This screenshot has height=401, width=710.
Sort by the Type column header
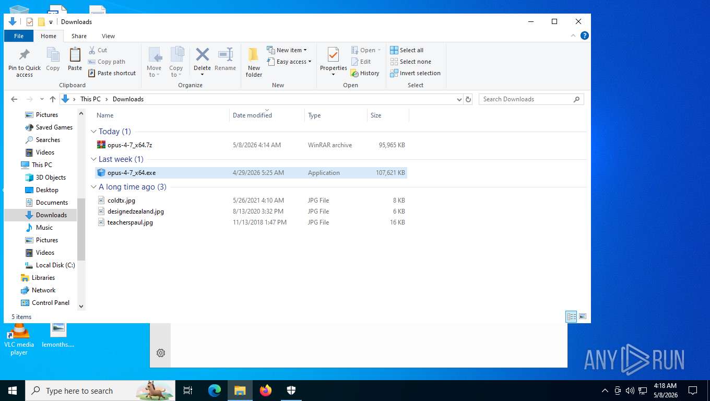336,115
